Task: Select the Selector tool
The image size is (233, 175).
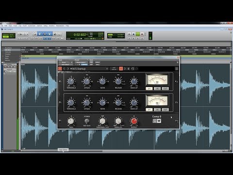Action: [45, 34]
